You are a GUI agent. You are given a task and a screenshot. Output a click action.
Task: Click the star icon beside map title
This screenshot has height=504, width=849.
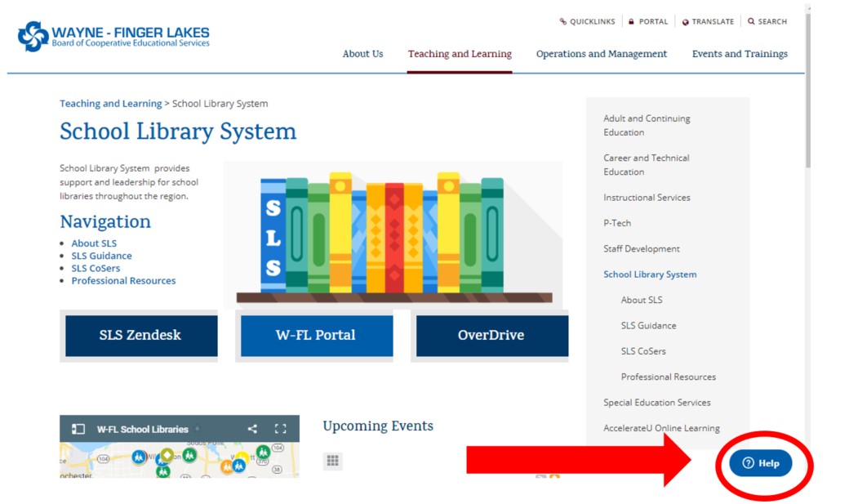point(197,429)
